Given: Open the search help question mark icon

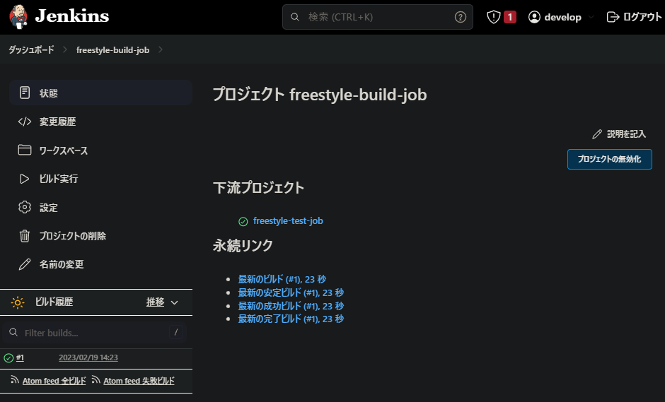Looking at the screenshot, I should (460, 17).
